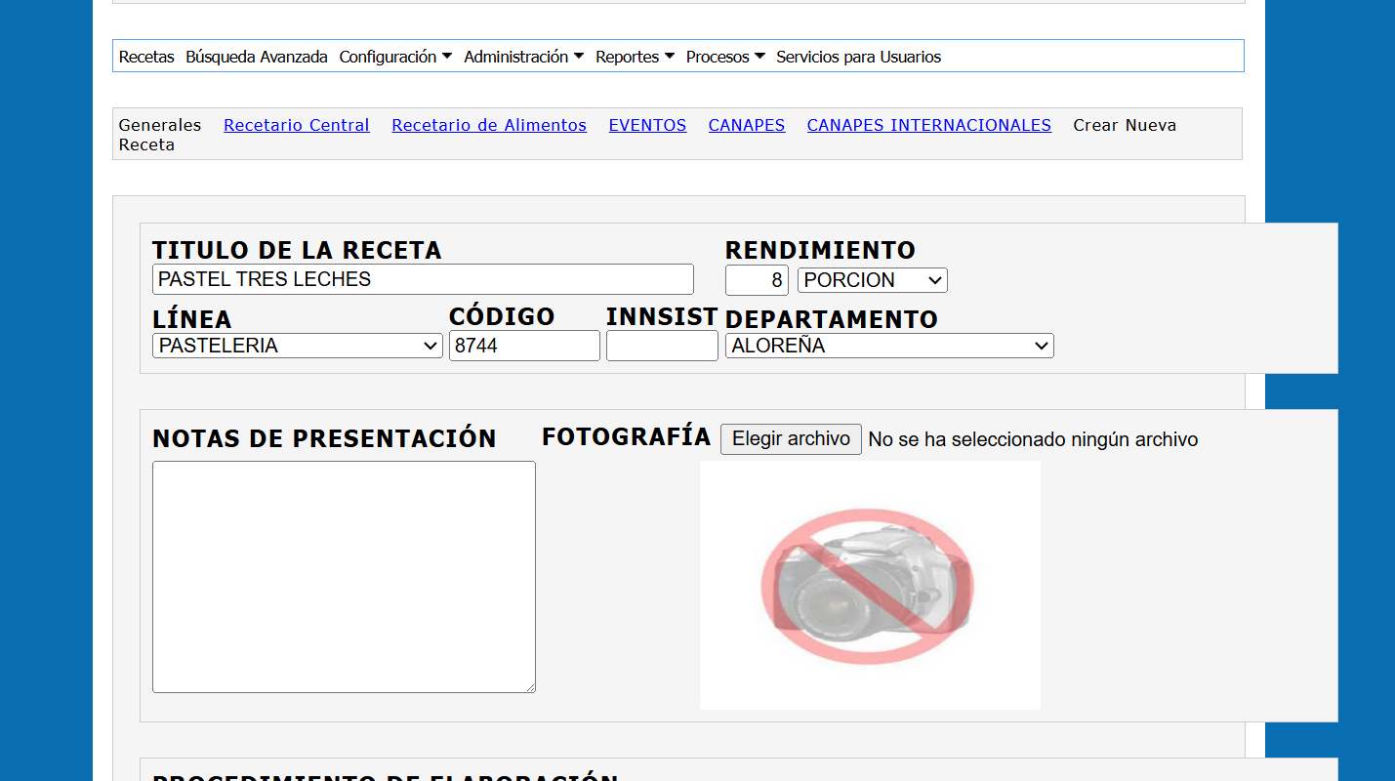Visit the CANAPES INTERNACIONALES link
Image resolution: width=1395 pixels, height=781 pixels.
tap(928, 125)
